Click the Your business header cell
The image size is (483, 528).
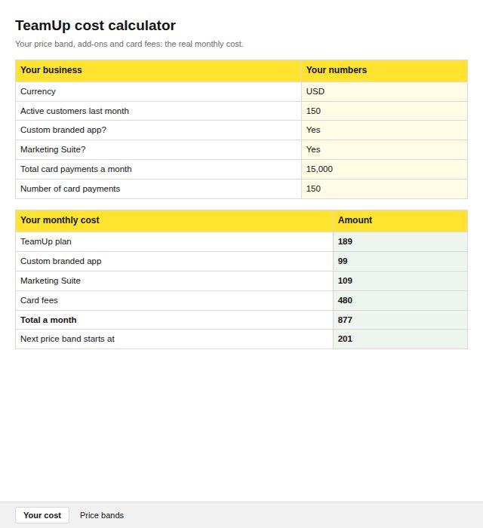[x=158, y=71]
